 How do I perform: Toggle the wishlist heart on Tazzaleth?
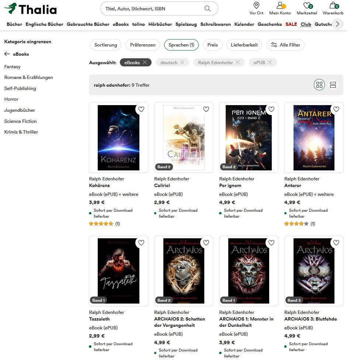[141, 243]
